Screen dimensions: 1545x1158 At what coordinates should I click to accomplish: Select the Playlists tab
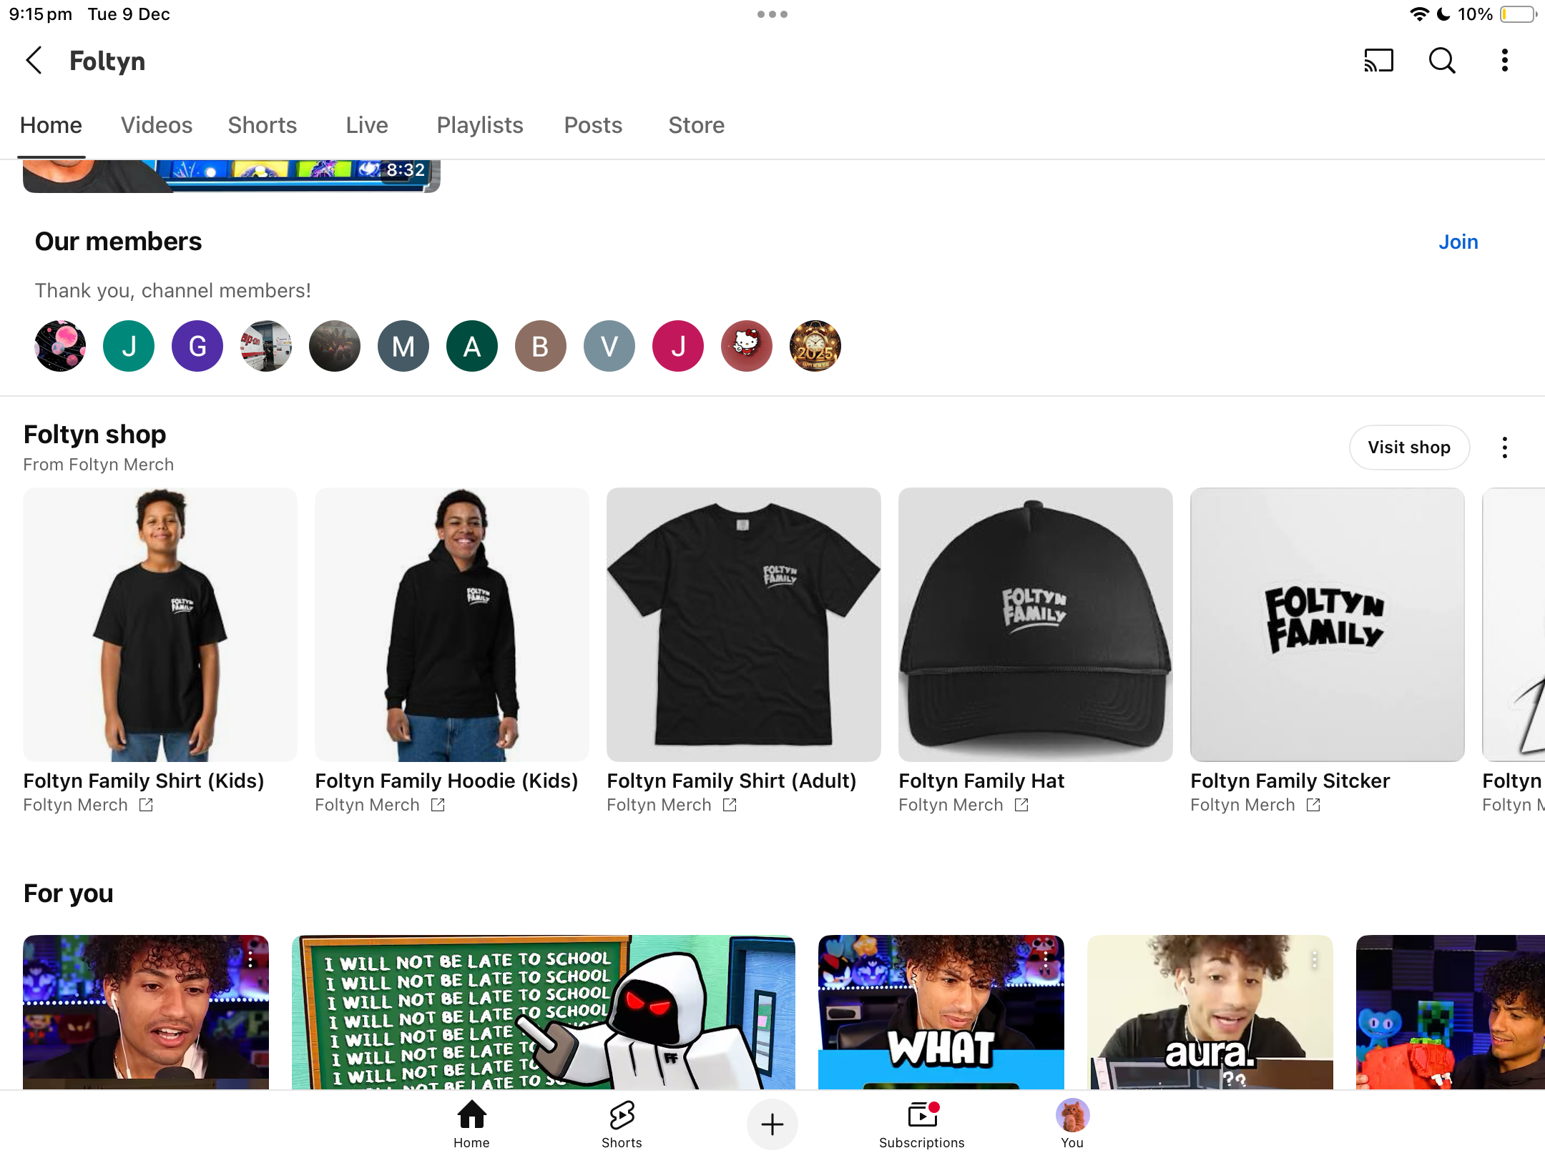point(479,125)
